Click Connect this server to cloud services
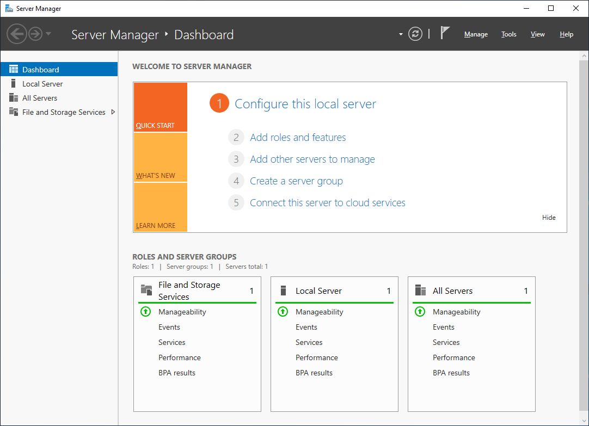 click(327, 203)
